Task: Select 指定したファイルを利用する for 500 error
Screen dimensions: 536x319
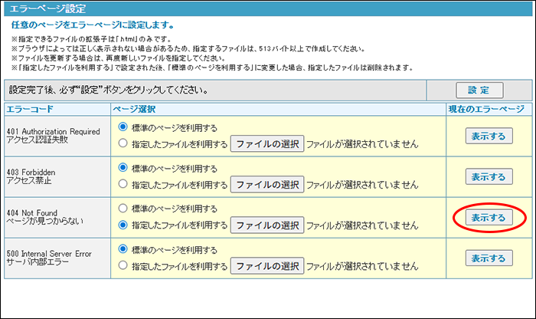Action: pyautogui.click(x=124, y=266)
